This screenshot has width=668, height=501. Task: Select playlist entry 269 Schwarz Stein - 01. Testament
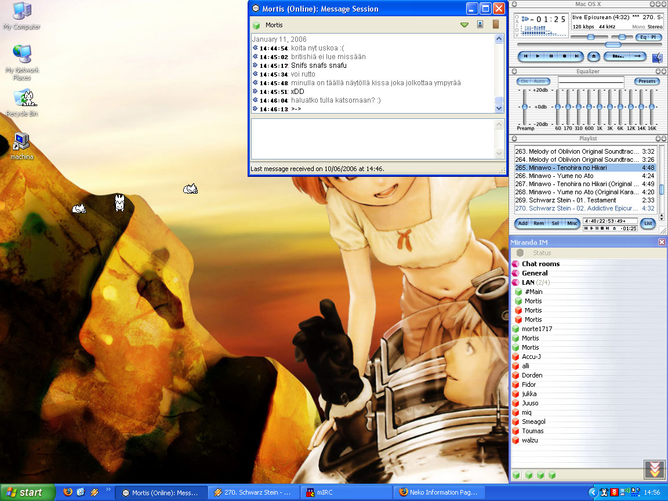pos(584,200)
